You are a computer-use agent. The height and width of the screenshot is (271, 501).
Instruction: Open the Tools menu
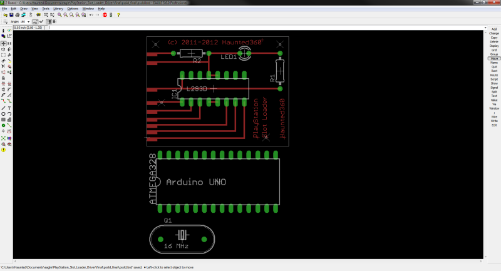46,9
